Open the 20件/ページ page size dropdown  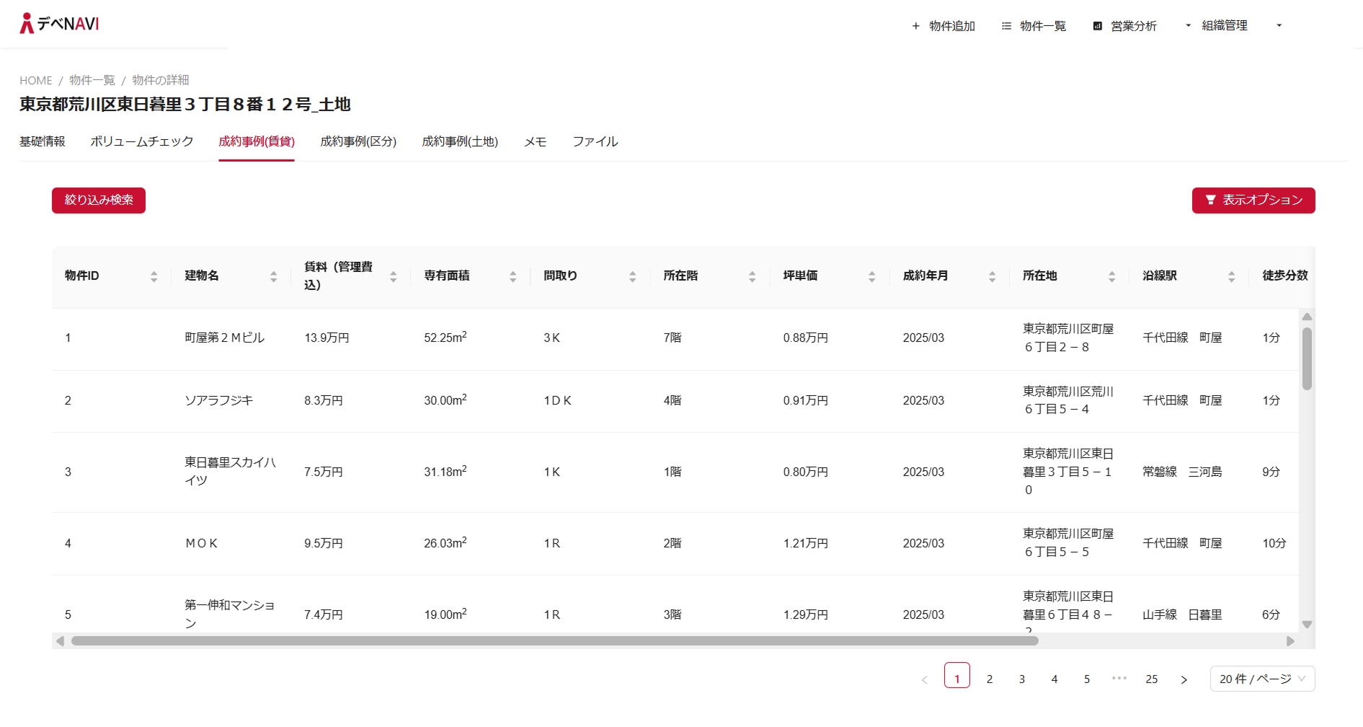tap(1261, 678)
